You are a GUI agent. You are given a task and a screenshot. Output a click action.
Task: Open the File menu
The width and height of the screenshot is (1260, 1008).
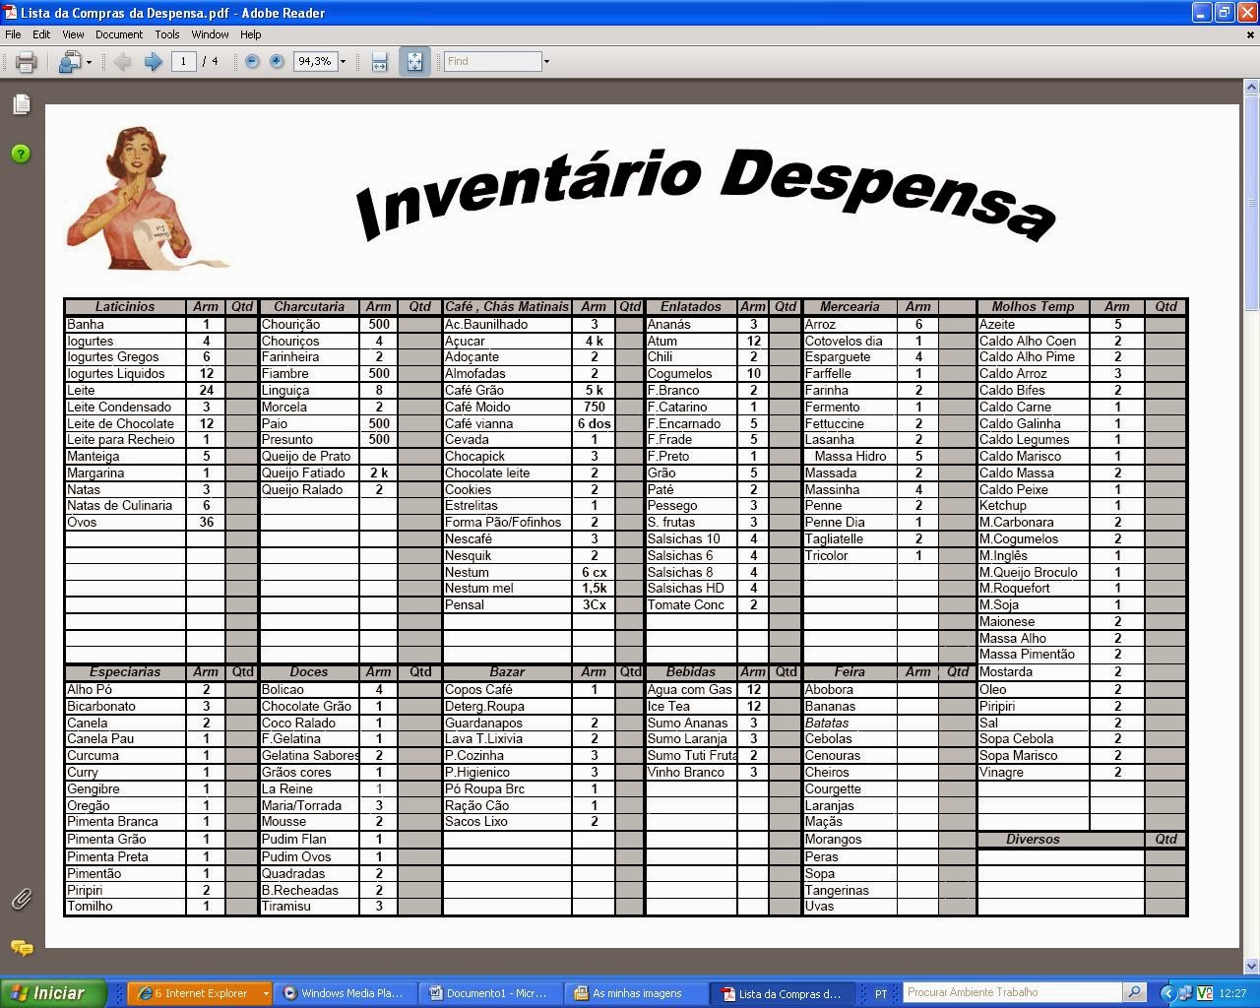(x=13, y=34)
